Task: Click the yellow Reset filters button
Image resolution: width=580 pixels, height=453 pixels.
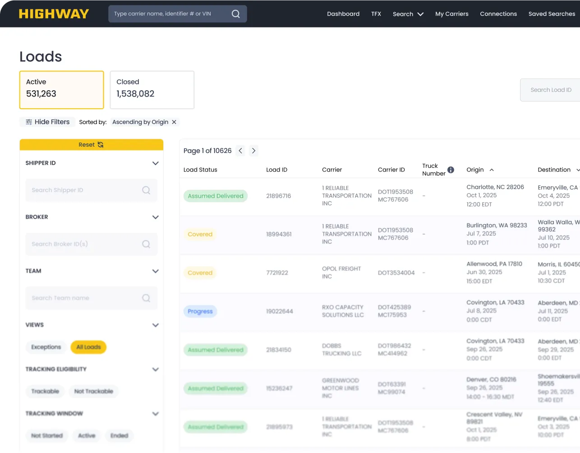Action: coord(92,145)
